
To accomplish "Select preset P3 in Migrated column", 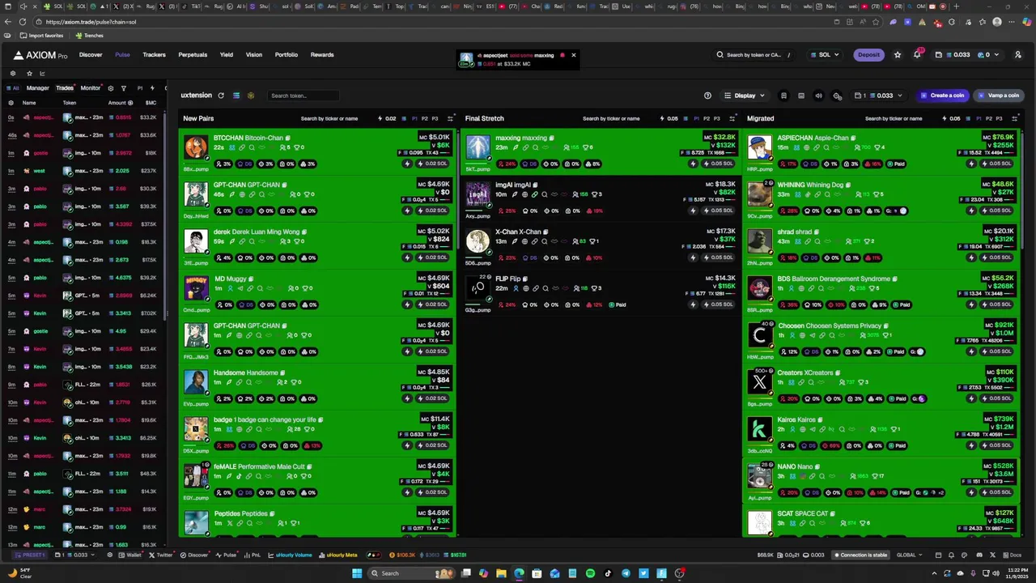I will coord(999,119).
